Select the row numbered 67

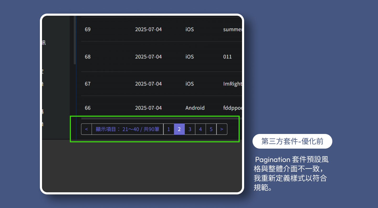(88, 84)
